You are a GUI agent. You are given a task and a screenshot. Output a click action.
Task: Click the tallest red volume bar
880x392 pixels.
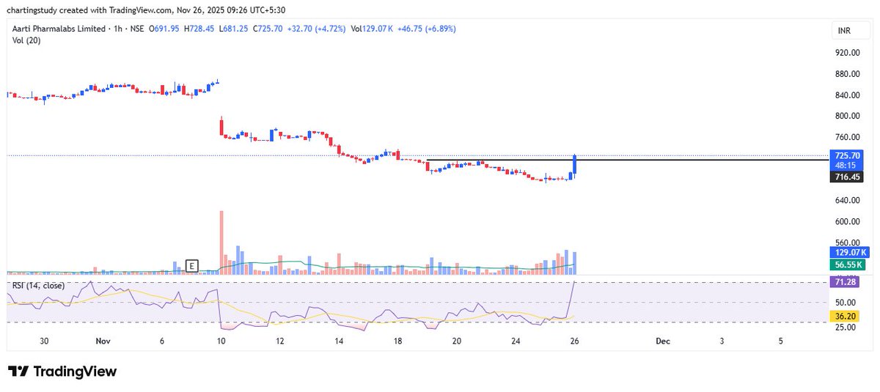(221, 243)
